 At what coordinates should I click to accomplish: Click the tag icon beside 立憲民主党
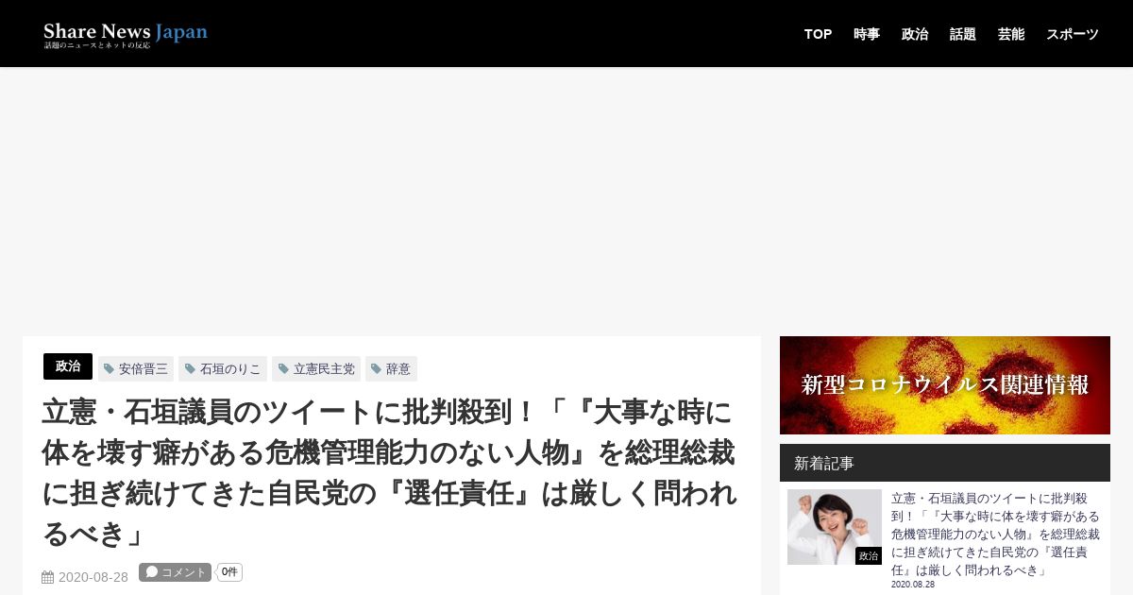(x=283, y=369)
